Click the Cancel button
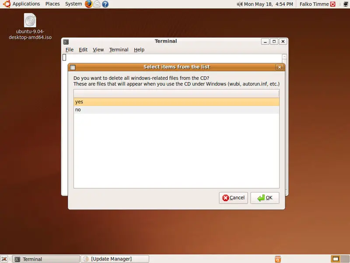This screenshot has height=263, width=350. coord(233,198)
